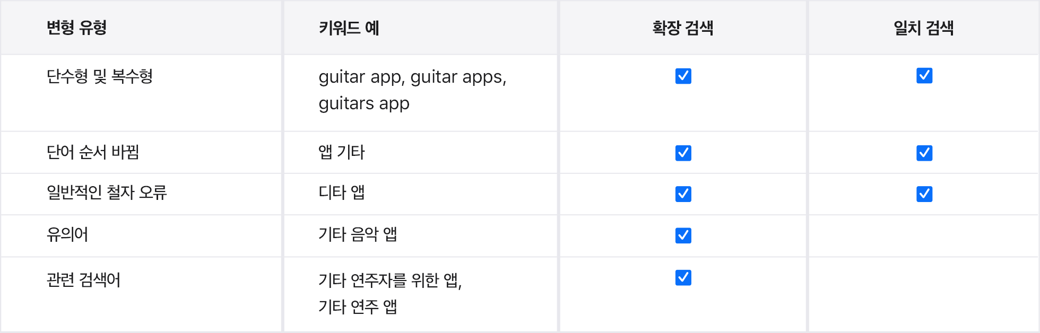
Task: Click the 변형 유형 column header
Action: click(77, 28)
